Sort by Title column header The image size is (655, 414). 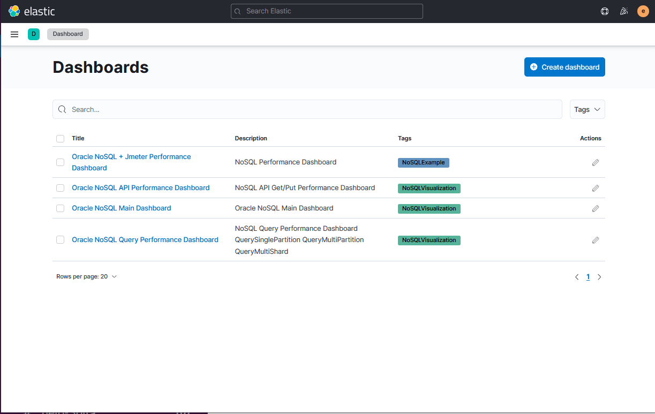(78, 138)
